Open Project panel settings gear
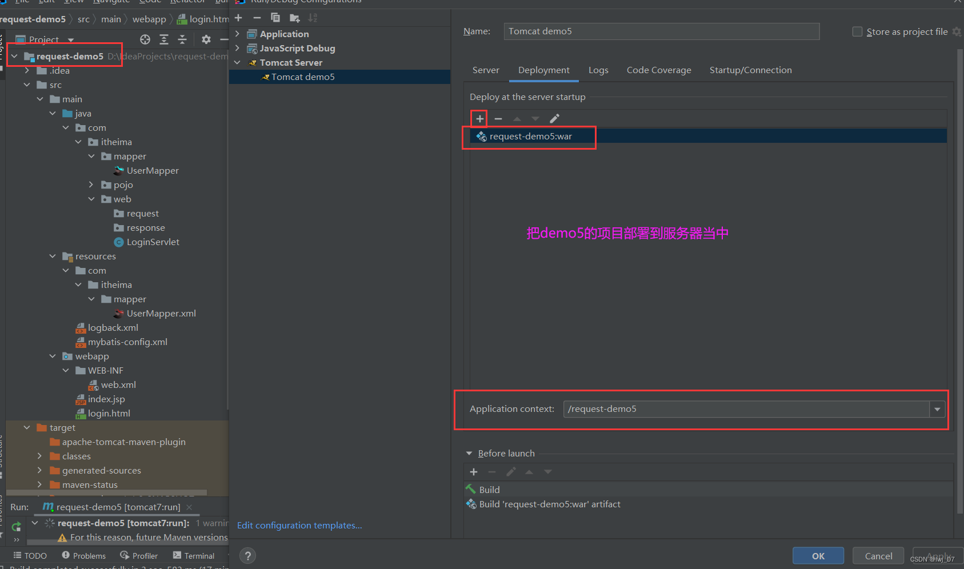964x569 pixels. point(206,39)
